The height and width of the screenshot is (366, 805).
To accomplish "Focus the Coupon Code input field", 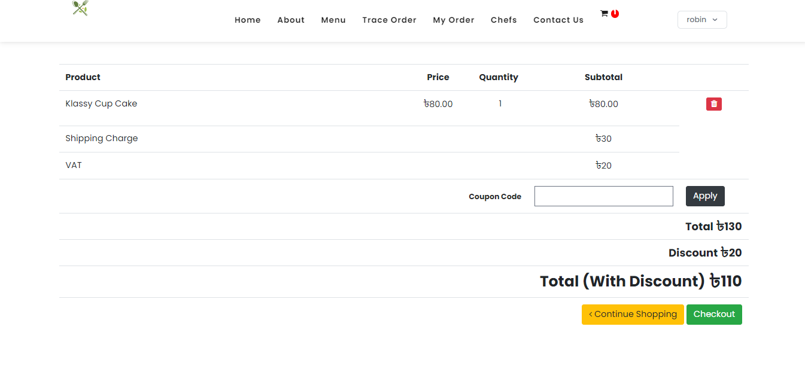I will coord(603,196).
